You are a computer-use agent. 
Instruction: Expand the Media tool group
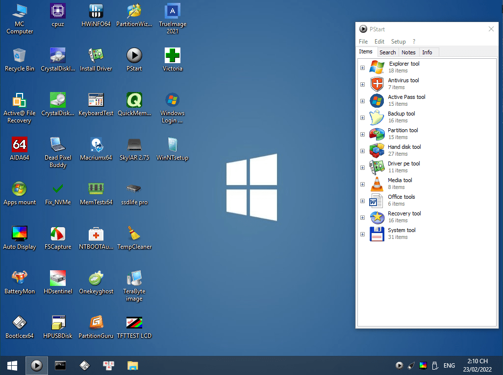[x=362, y=185]
